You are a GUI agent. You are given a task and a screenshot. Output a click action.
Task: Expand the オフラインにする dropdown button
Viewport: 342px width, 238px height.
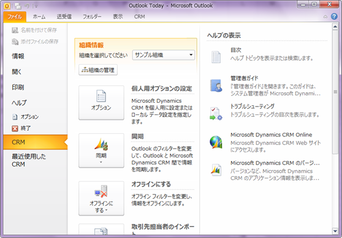[x=101, y=198]
